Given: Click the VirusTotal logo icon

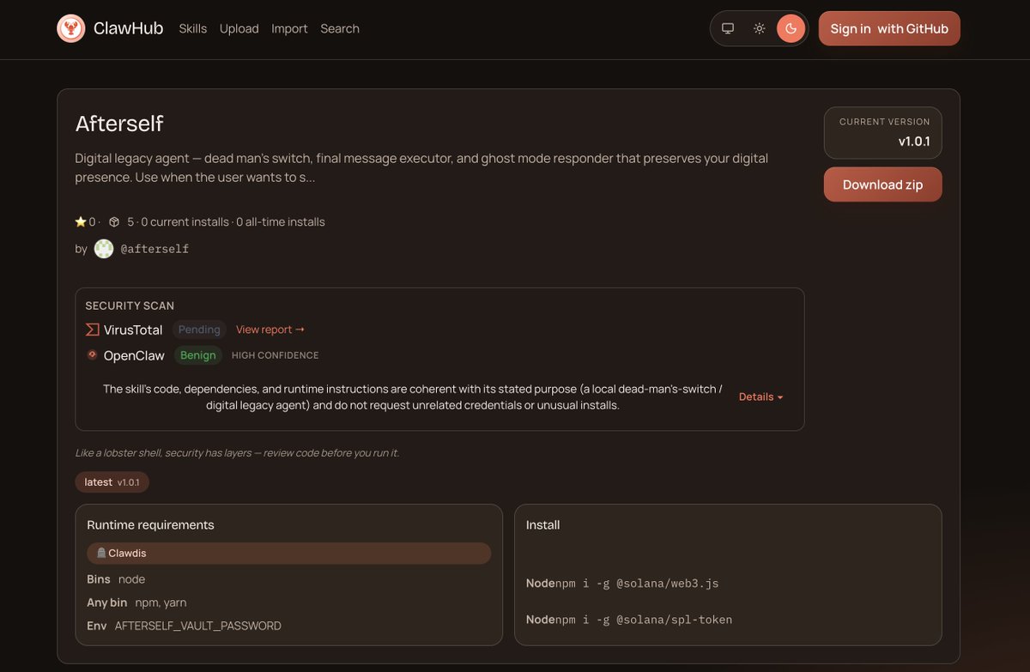Looking at the screenshot, I should pos(93,330).
